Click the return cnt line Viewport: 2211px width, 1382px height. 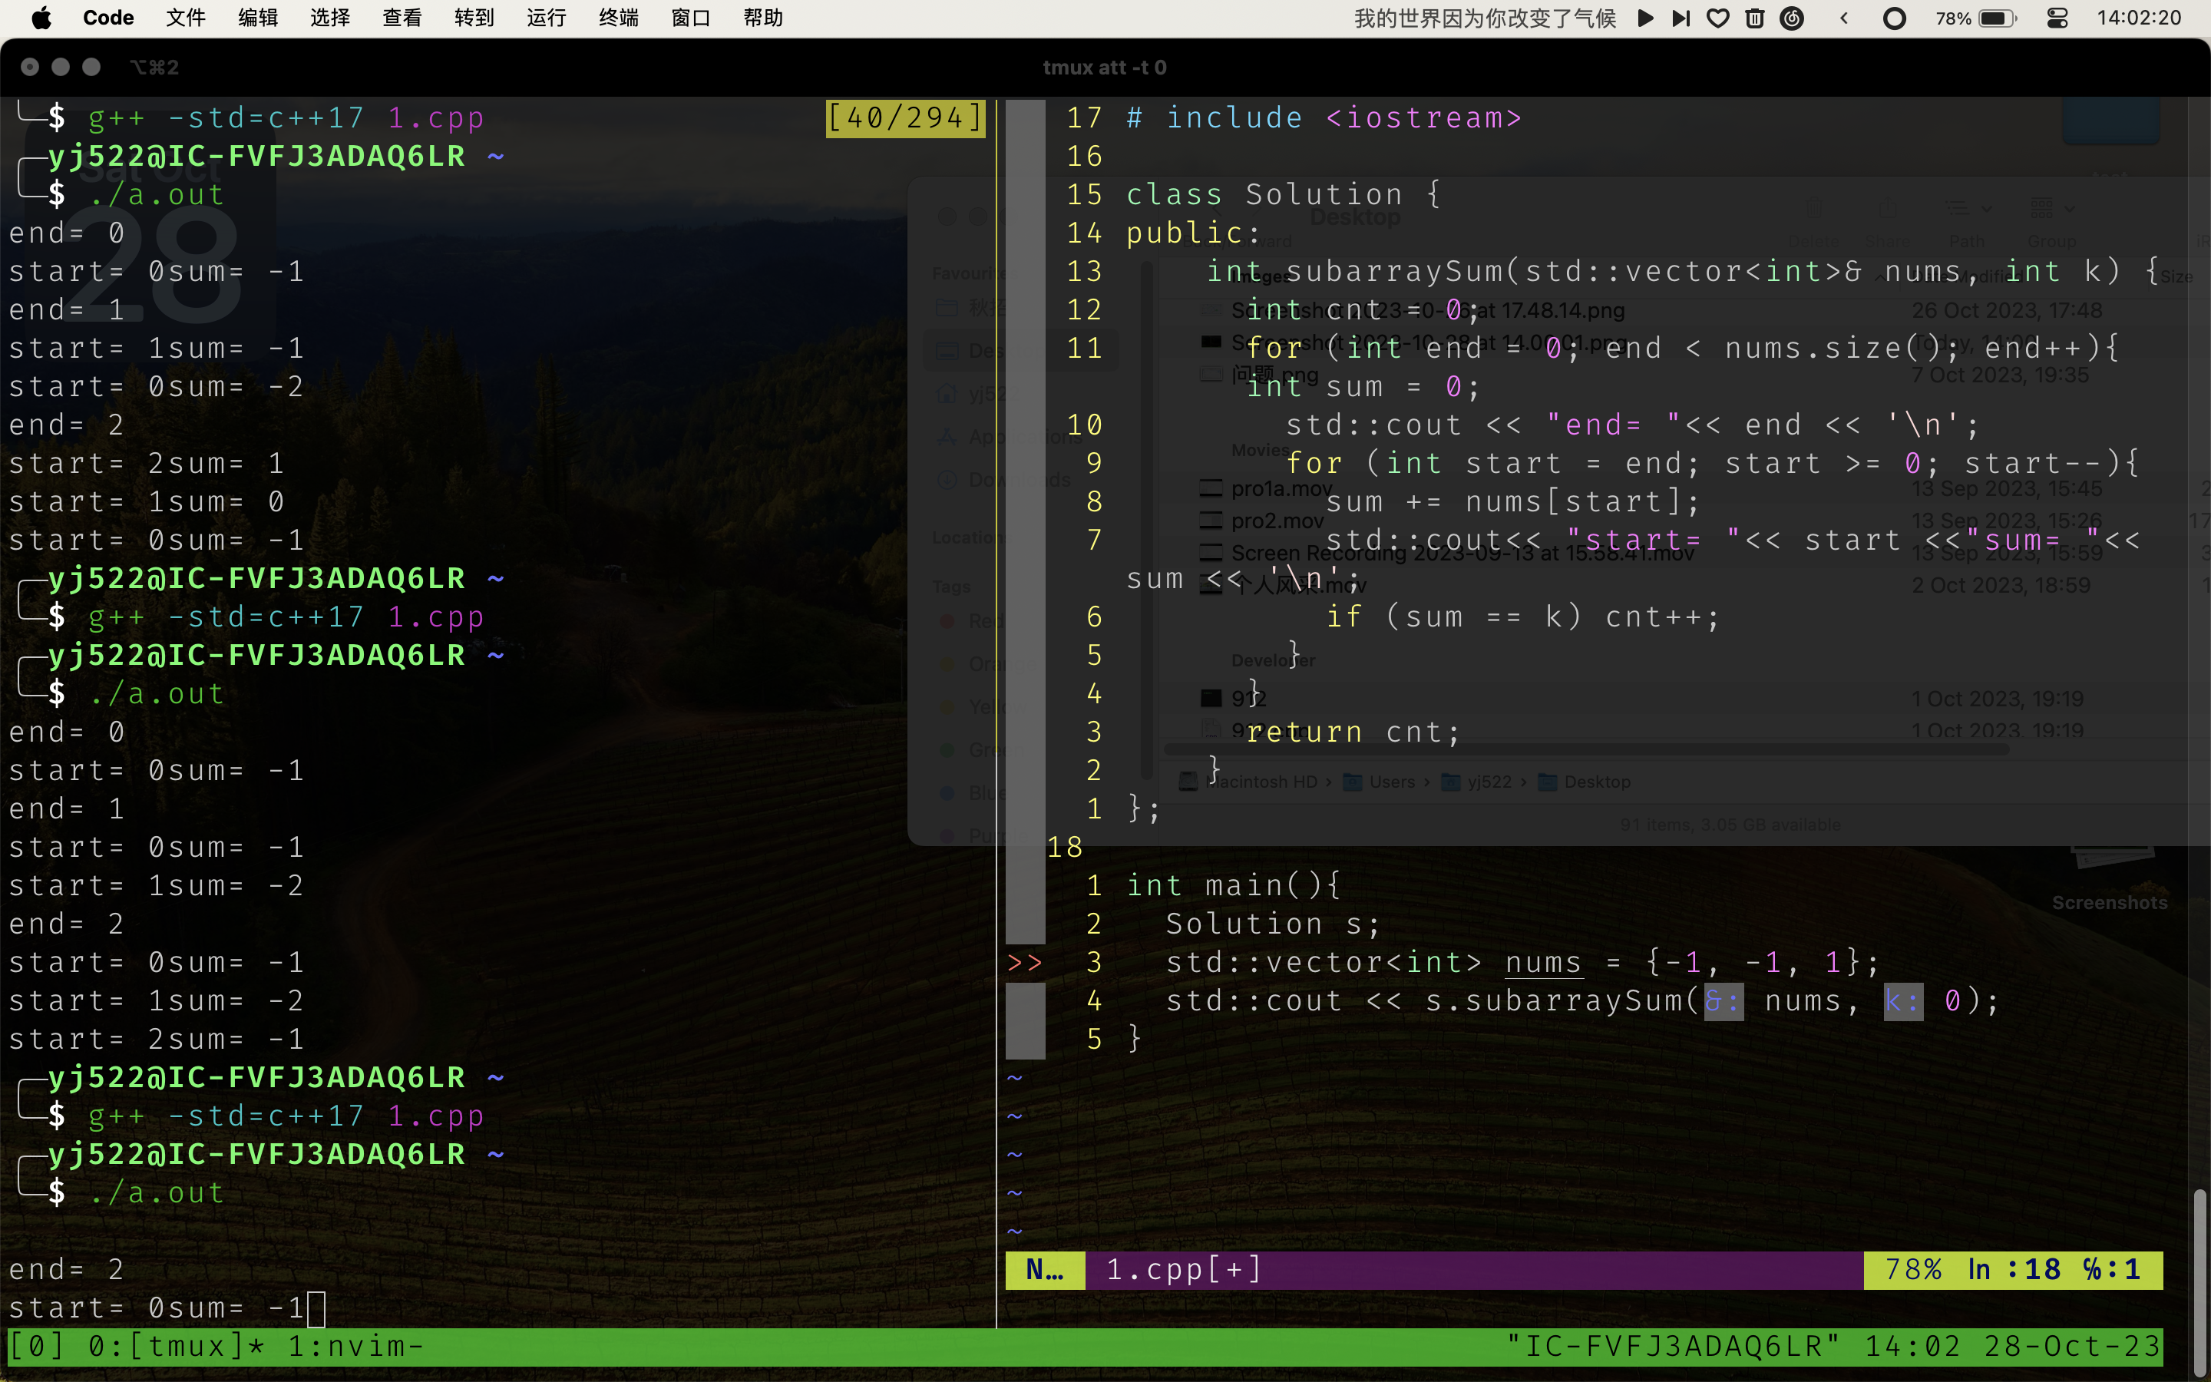pos(1354,732)
